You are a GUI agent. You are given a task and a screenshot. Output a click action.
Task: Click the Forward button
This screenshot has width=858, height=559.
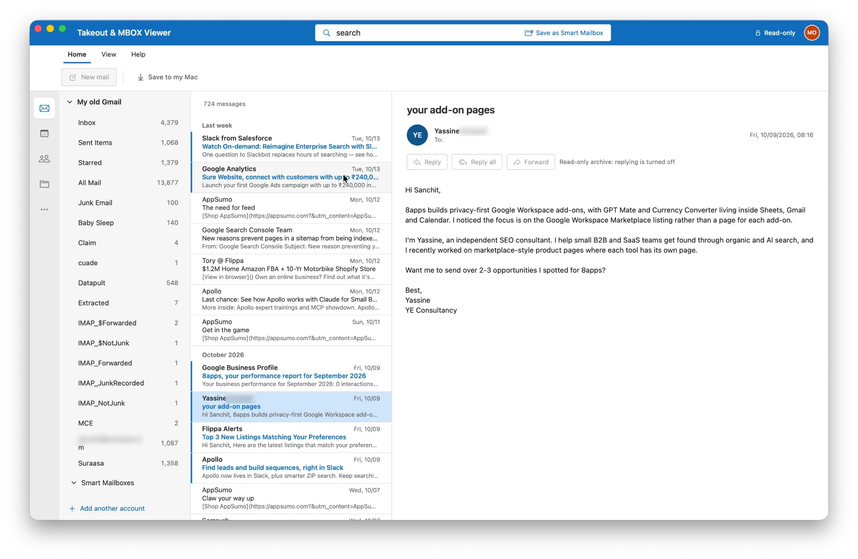point(531,162)
